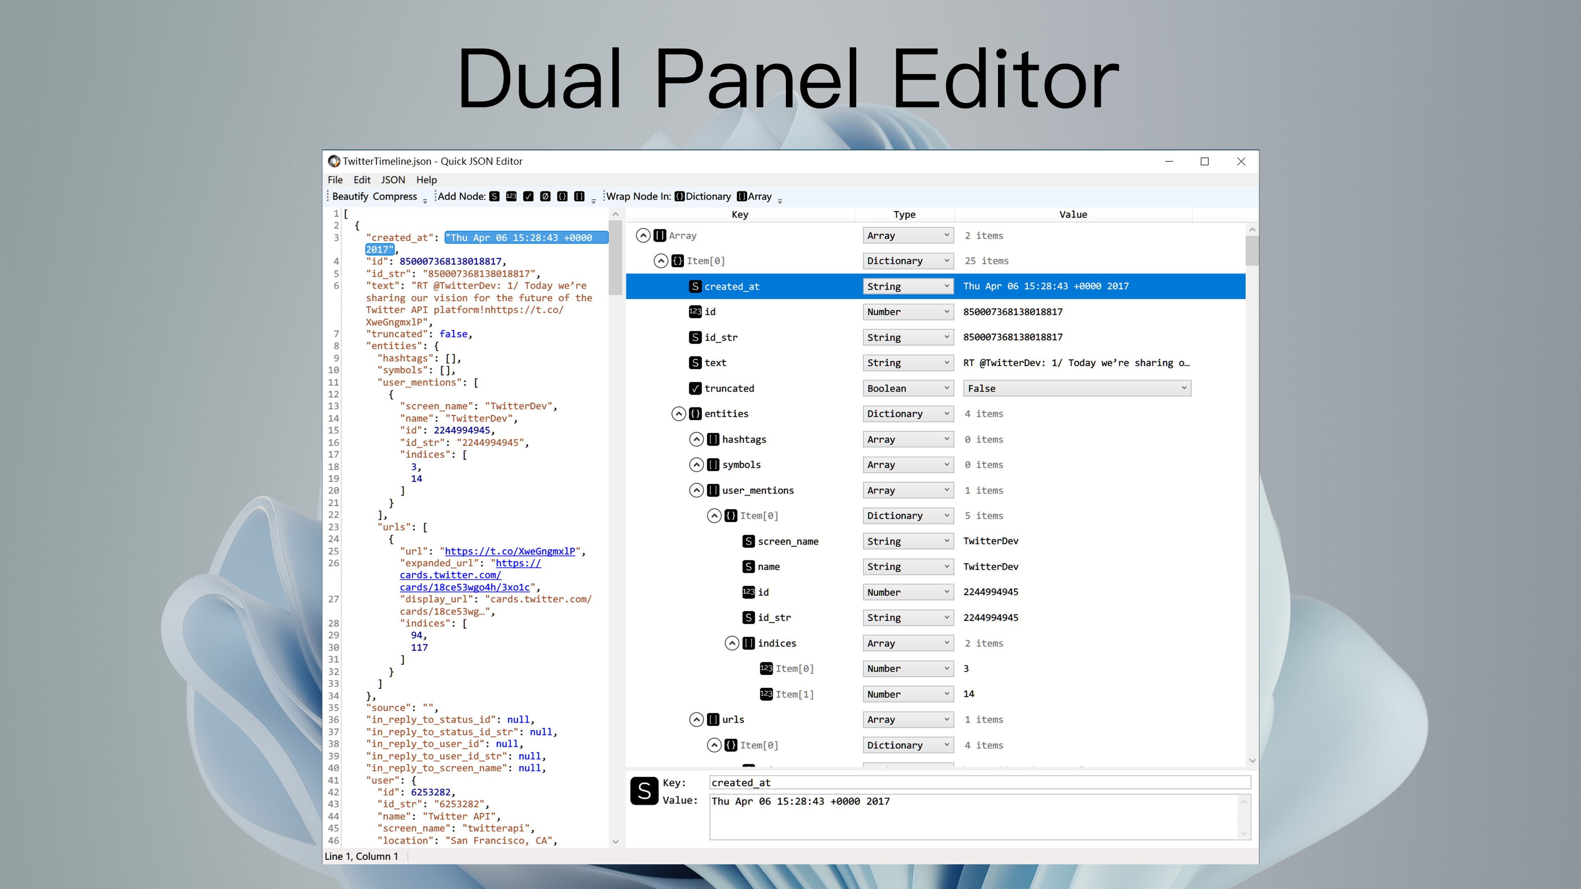This screenshot has height=889, width=1581.
Task: Open the Edit menu
Action: tap(361, 180)
